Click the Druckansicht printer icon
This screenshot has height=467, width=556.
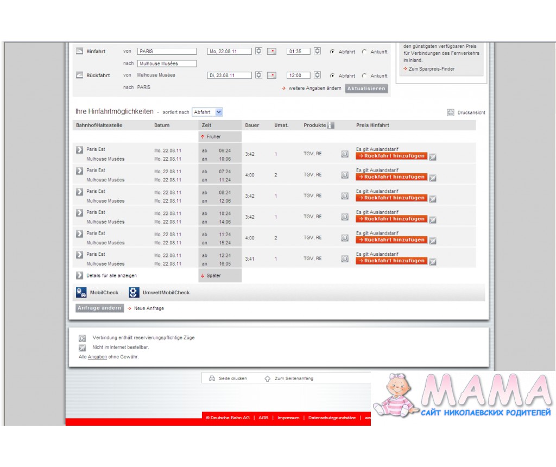pos(450,112)
